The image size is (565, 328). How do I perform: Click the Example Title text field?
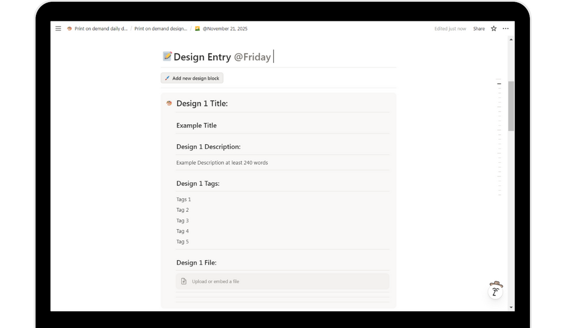(197, 125)
